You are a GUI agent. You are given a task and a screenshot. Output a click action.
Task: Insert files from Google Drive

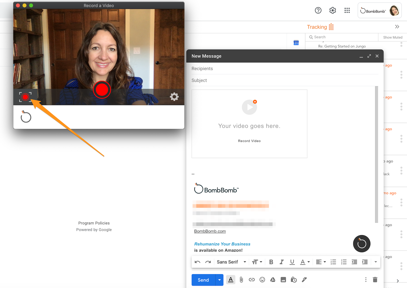pos(273,280)
